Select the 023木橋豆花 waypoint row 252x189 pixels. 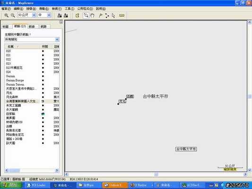32,68
